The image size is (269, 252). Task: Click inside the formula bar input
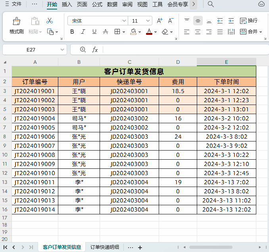pos(186,50)
